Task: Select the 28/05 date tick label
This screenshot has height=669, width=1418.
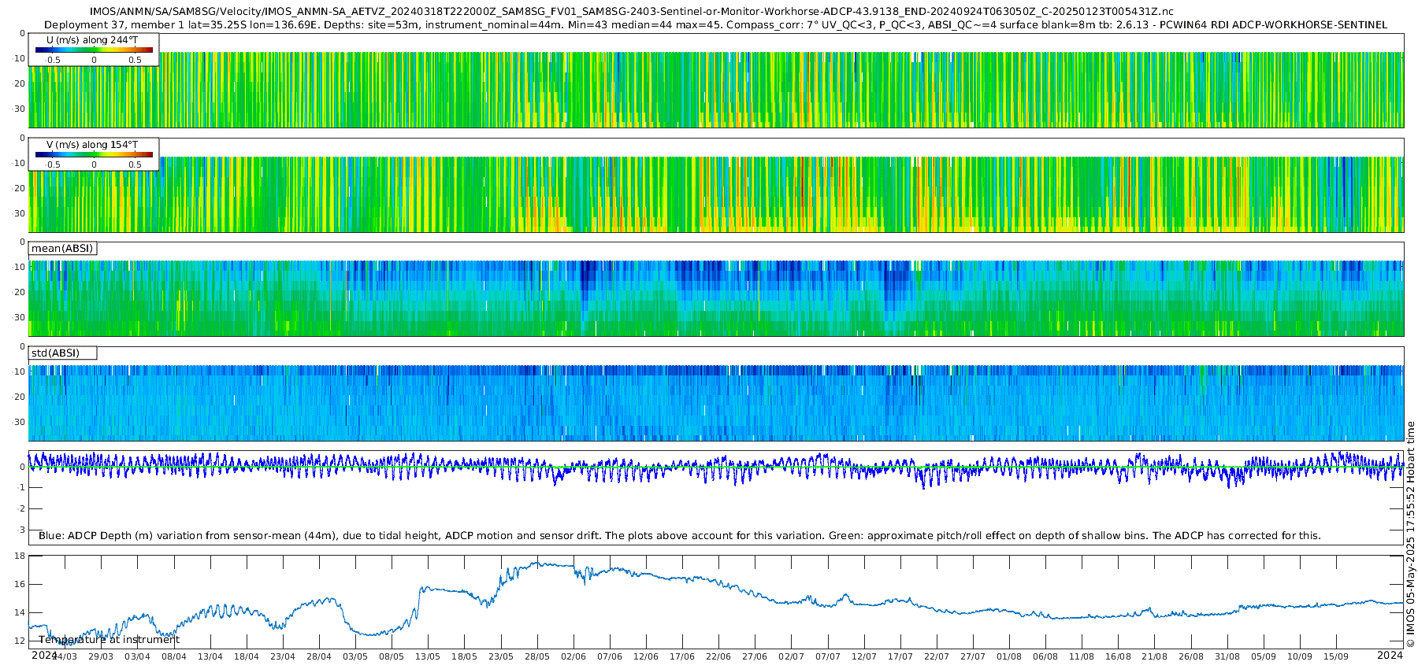Action: (x=537, y=656)
